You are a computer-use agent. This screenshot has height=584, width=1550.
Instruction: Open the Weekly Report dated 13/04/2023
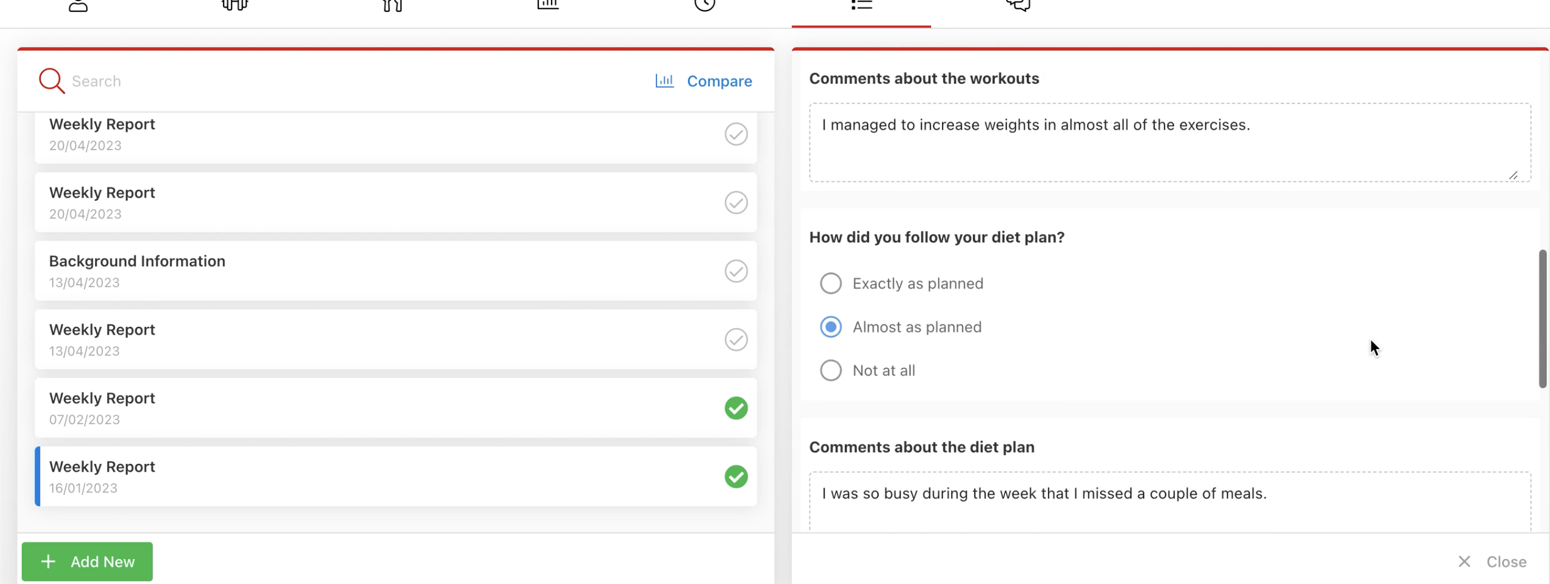pos(395,339)
